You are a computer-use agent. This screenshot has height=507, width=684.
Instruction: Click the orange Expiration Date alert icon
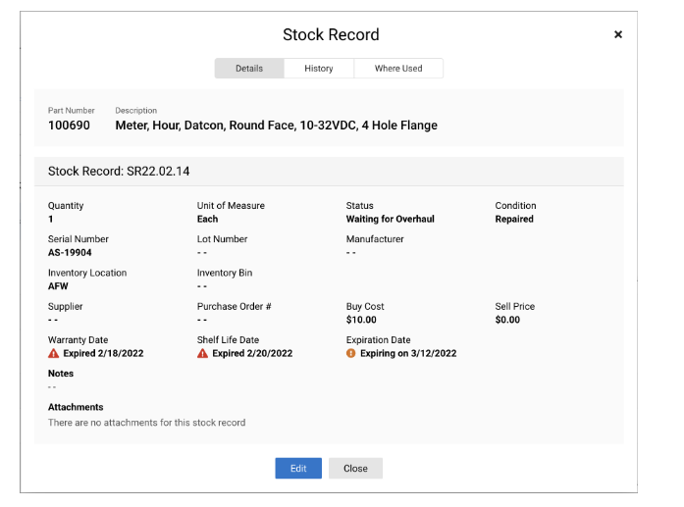point(350,353)
